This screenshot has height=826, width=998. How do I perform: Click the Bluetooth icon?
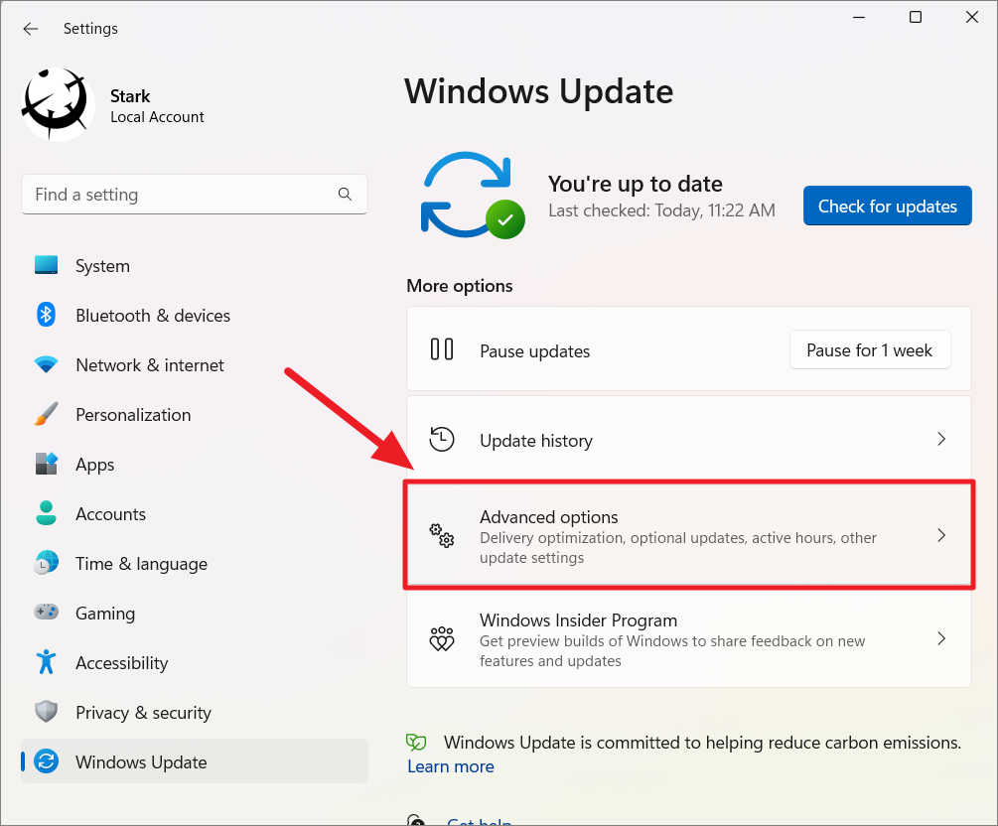[x=46, y=315]
